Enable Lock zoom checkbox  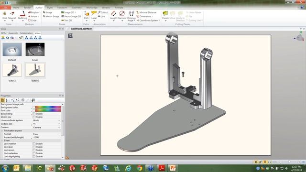coord(34,150)
